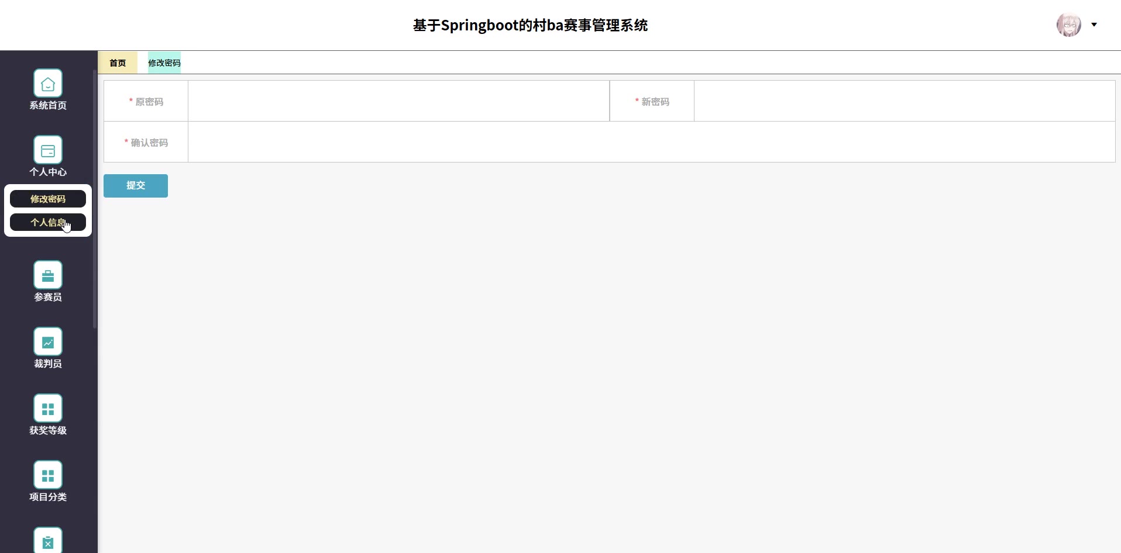Click the clipboard icon at sidebar bottom

pyautogui.click(x=48, y=540)
